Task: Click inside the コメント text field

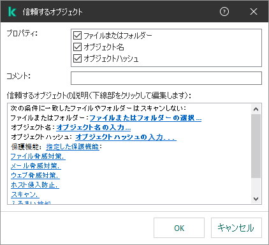Action: tap(166, 78)
